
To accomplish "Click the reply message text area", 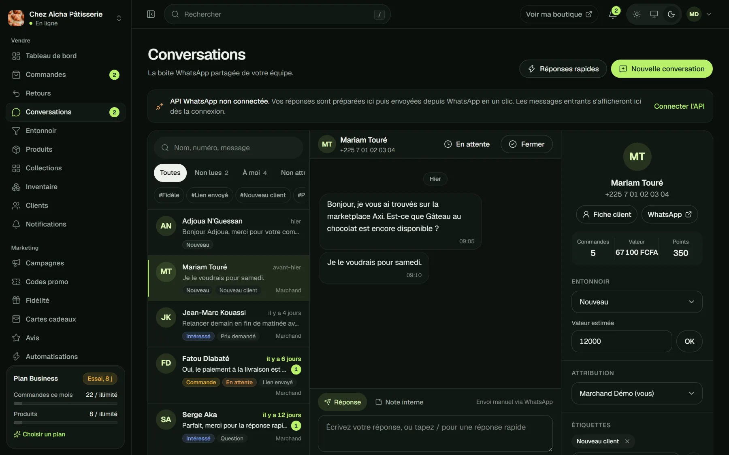I will click(435, 433).
